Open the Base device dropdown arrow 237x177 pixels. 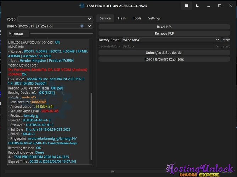click(90, 26)
